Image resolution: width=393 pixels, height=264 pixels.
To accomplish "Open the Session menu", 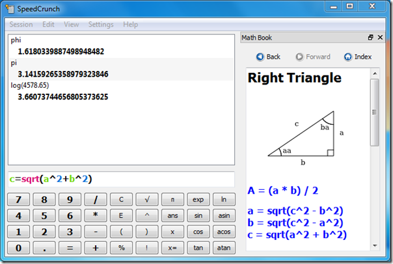I will coord(21,24).
